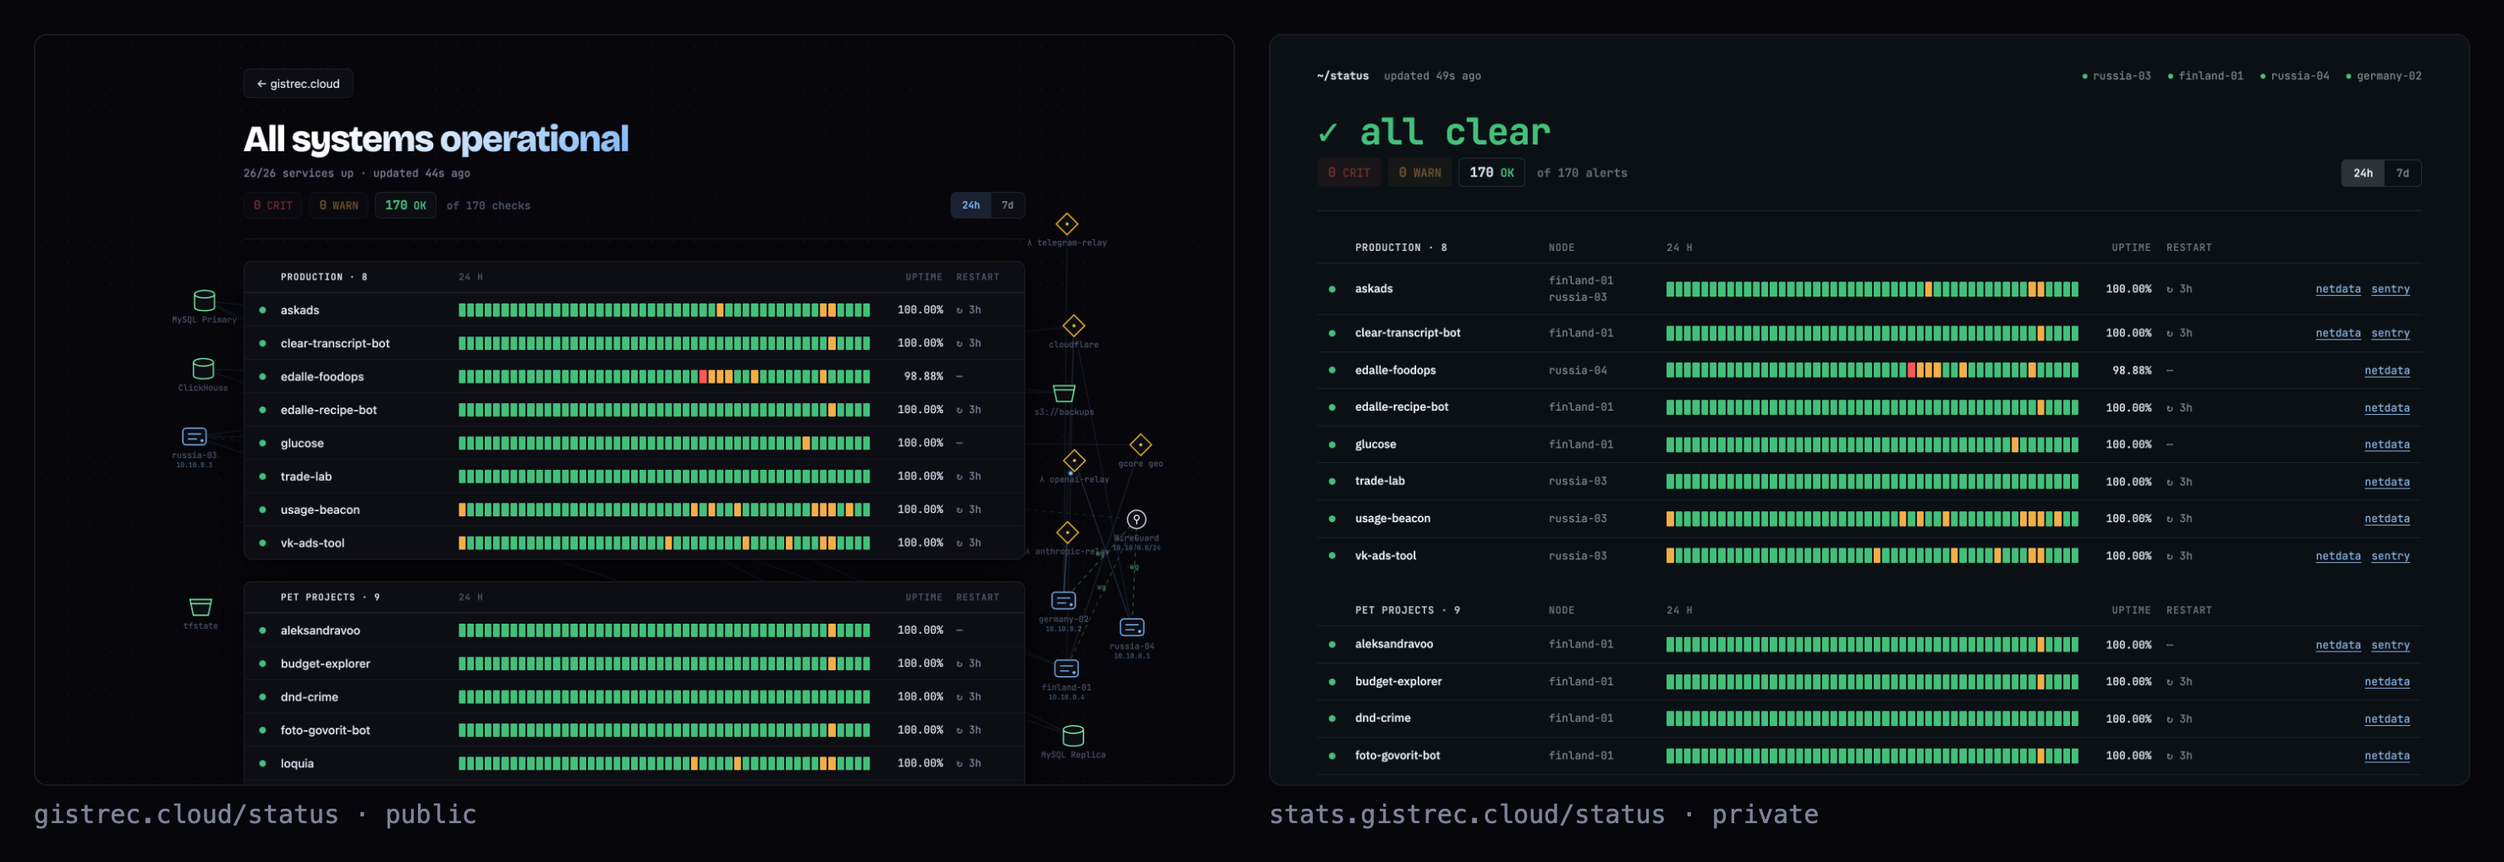2504x862 pixels.
Task: Click the MySQL Replica database icon
Action: coord(1074,736)
